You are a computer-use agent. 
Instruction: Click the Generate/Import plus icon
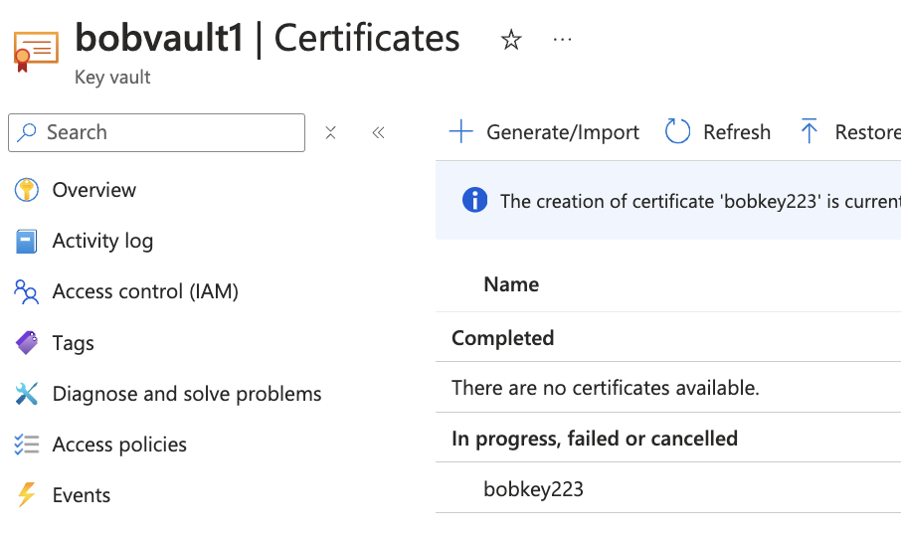pyautogui.click(x=460, y=132)
